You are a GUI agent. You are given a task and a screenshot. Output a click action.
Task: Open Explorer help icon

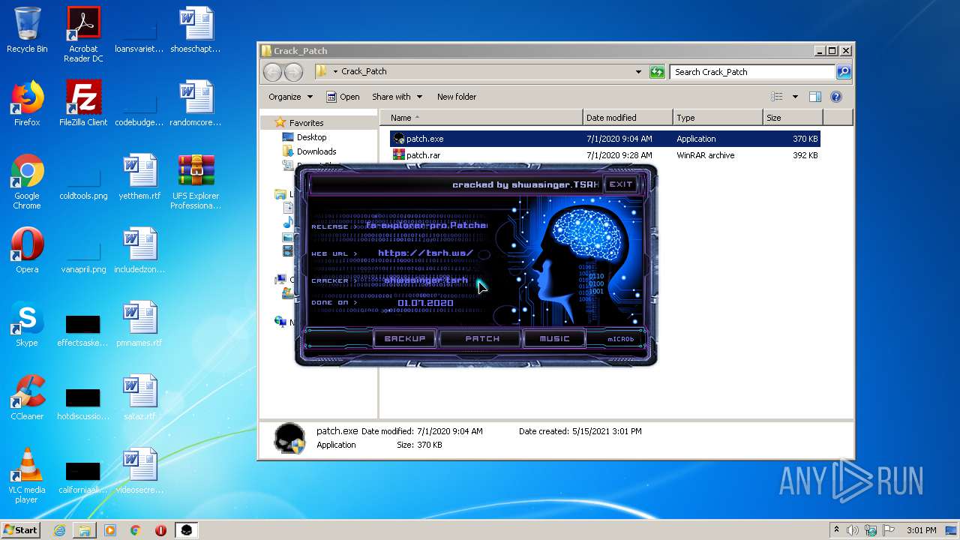836,97
